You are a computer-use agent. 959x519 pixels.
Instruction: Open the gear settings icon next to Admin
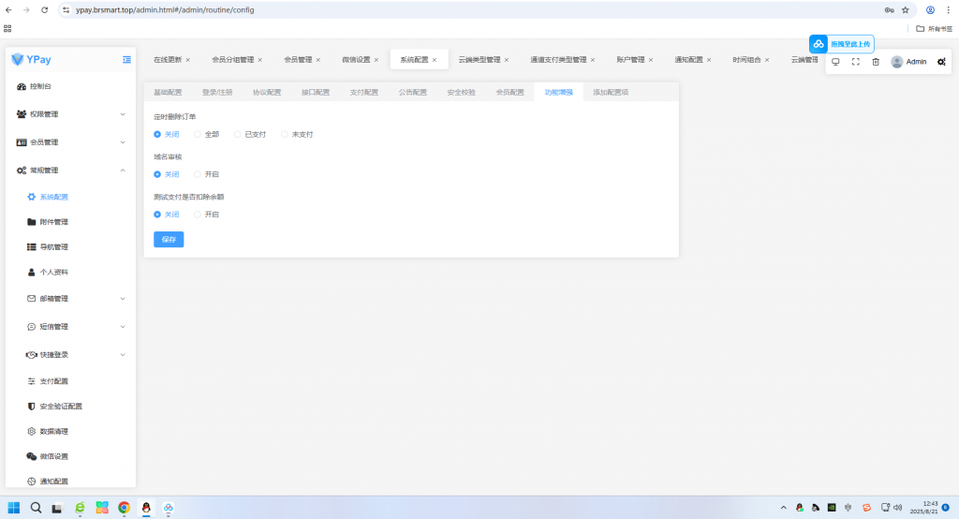click(941, 62)
